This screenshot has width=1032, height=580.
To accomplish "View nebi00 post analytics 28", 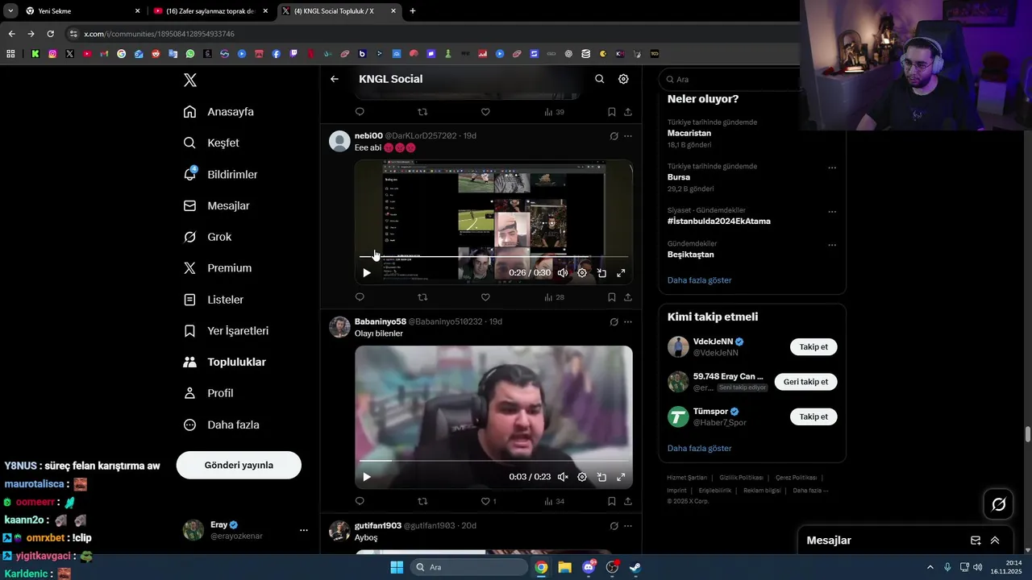I will click(554, 297).
